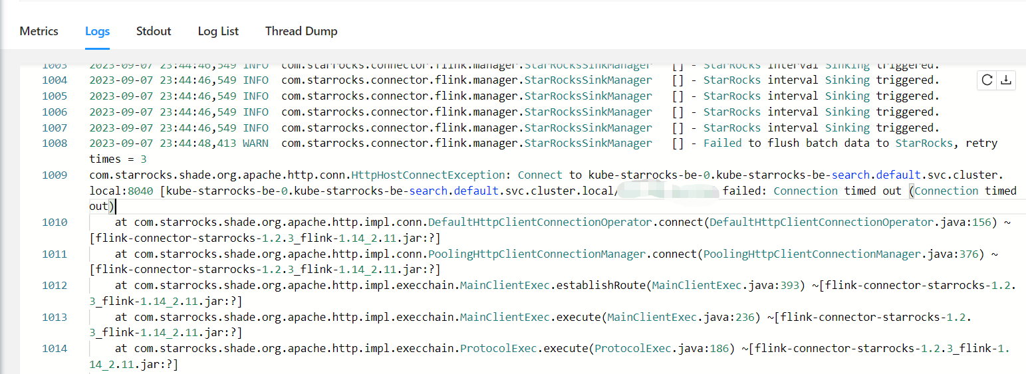This screenshot has width=1026, height=374.
Task: Click StarRocksSinkManager on line 1004
Action: pos(588,80)
